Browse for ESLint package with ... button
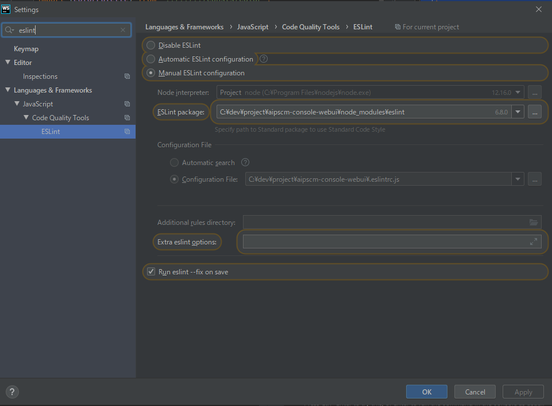This screenshot has width=552, height=406. (534, 112)
